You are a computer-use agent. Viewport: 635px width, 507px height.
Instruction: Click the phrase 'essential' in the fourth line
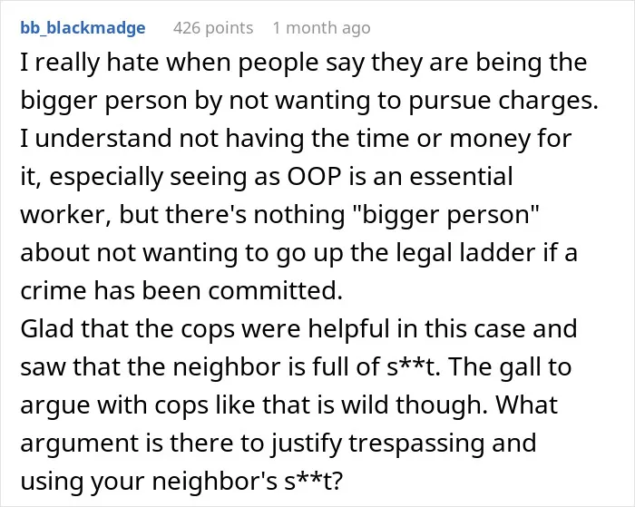(x=461, y=177)
